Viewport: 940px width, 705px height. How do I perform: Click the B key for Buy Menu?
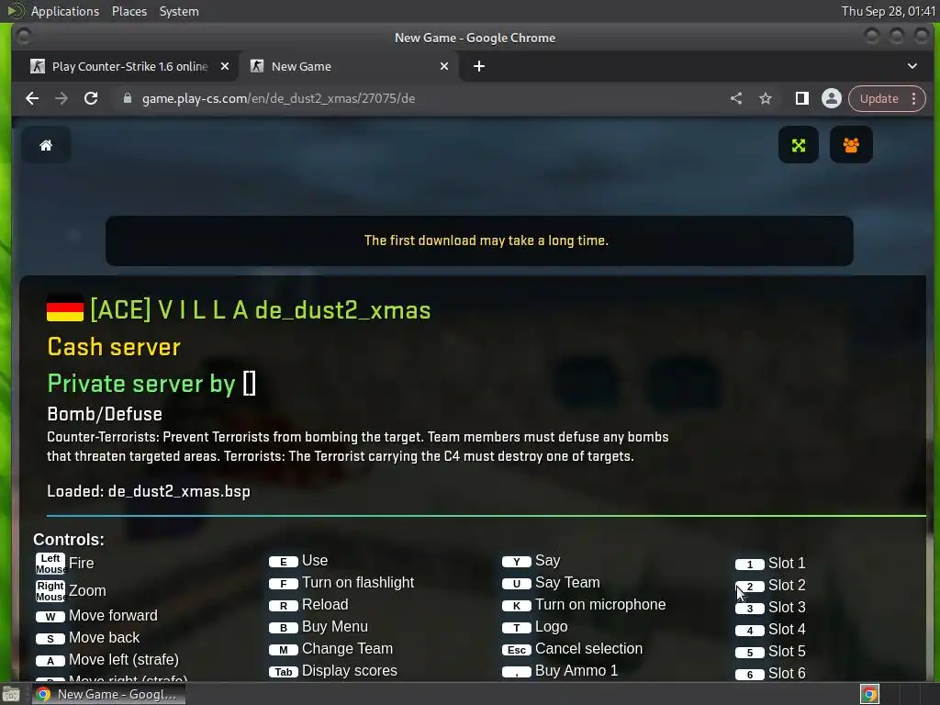(284, 628)
